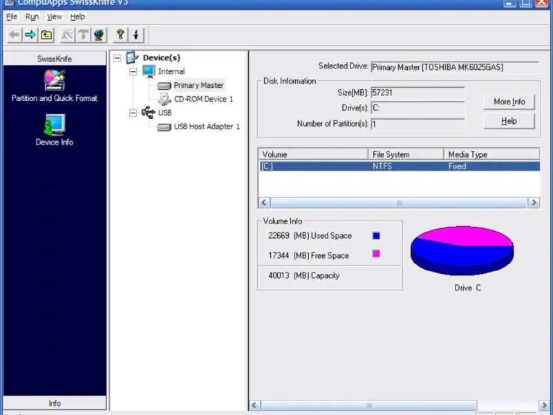This screenshot has height=415, width=553.
Task: Click the Fixed media type cell
Action: pyautogui.click(x=457, y=166)
